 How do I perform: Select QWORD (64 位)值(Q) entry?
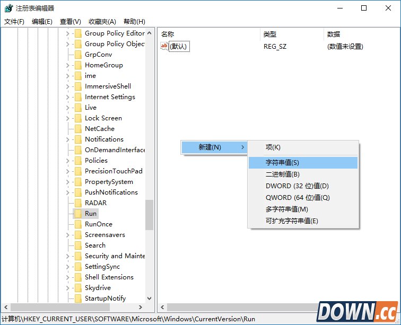pos(303,198)
